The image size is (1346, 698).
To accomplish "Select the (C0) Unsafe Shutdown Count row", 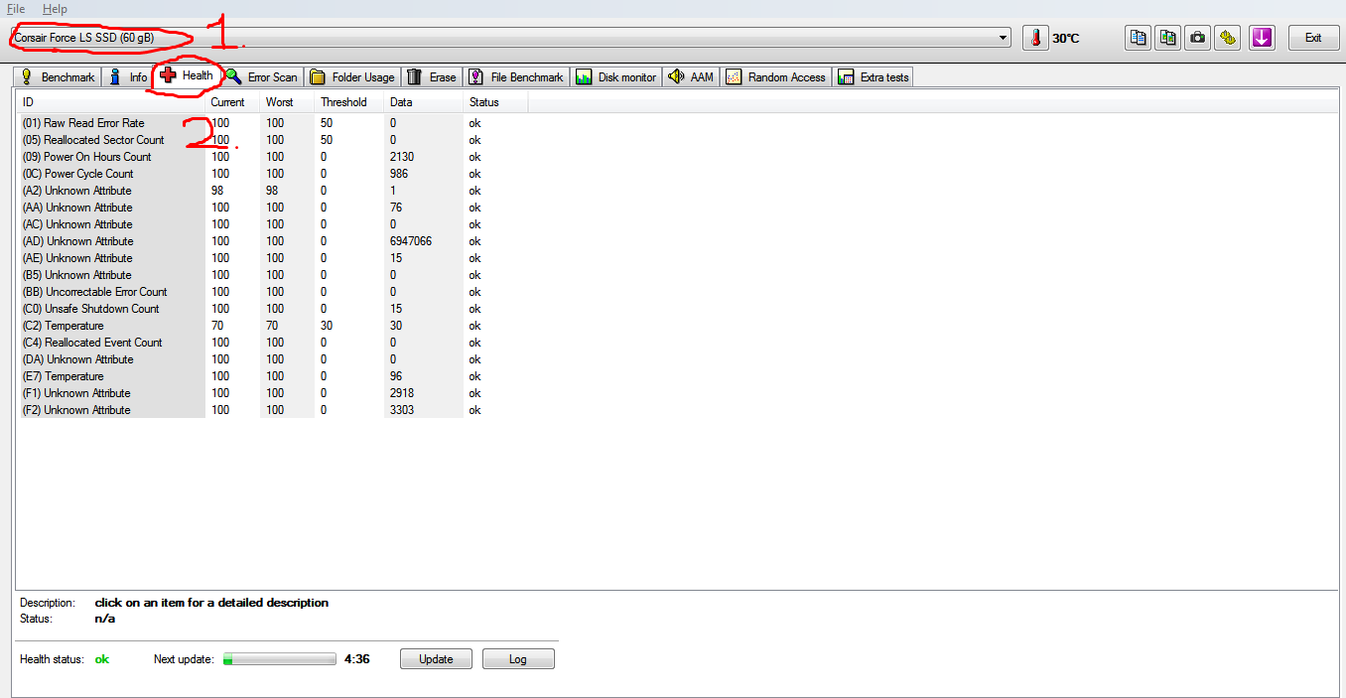I will pyautogui.click(x=273, y=309).
